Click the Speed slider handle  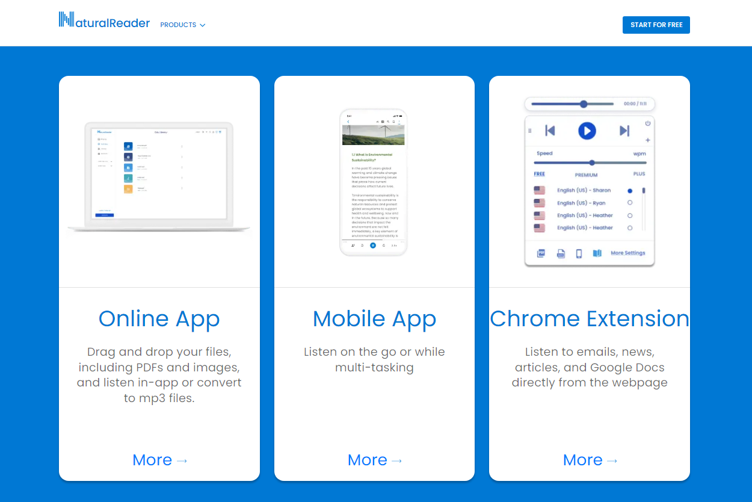tap(592, 163)
